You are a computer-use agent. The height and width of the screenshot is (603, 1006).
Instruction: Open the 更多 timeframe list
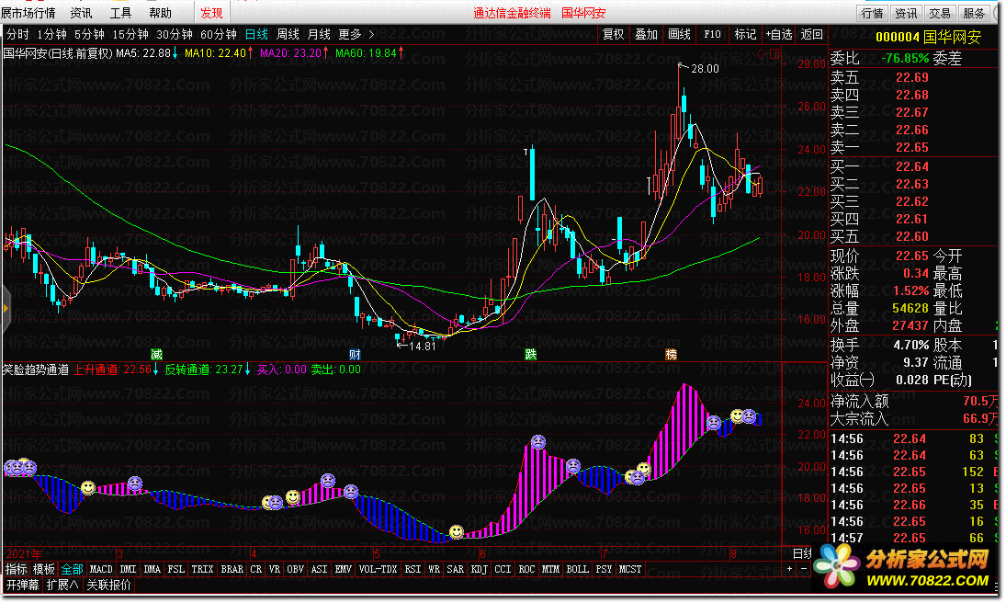(x=350, y=35)
